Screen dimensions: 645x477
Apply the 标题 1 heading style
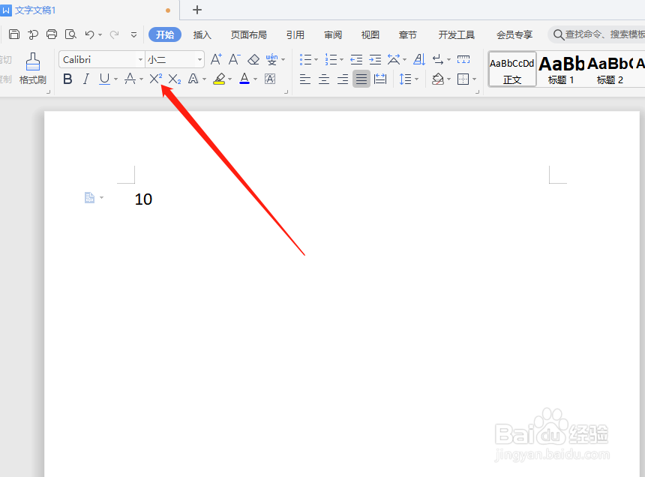(561, 68)
